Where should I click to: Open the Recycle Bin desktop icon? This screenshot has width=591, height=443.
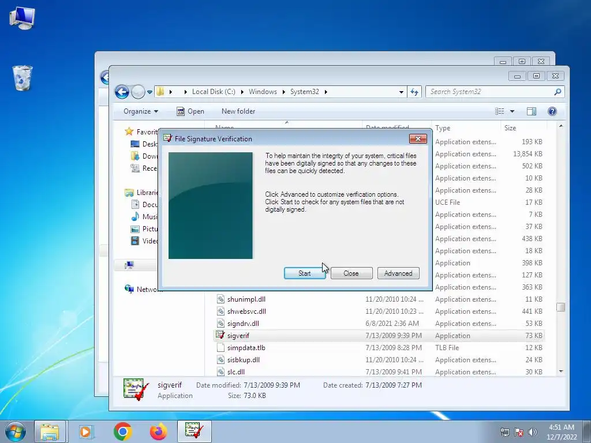point(23,78)
